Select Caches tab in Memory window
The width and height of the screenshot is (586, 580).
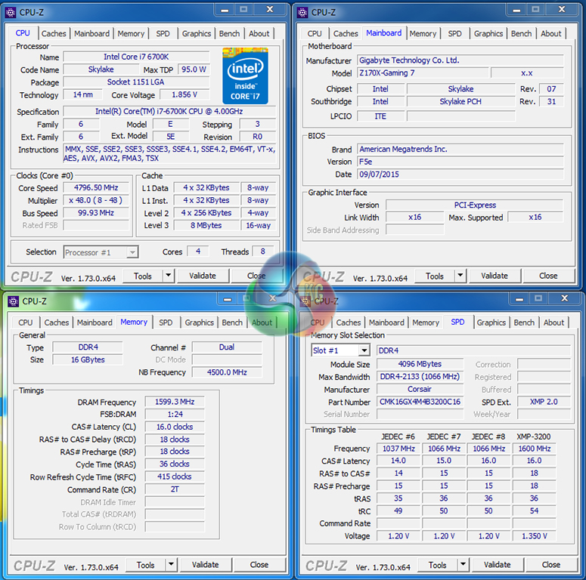(x=57, y=322)
